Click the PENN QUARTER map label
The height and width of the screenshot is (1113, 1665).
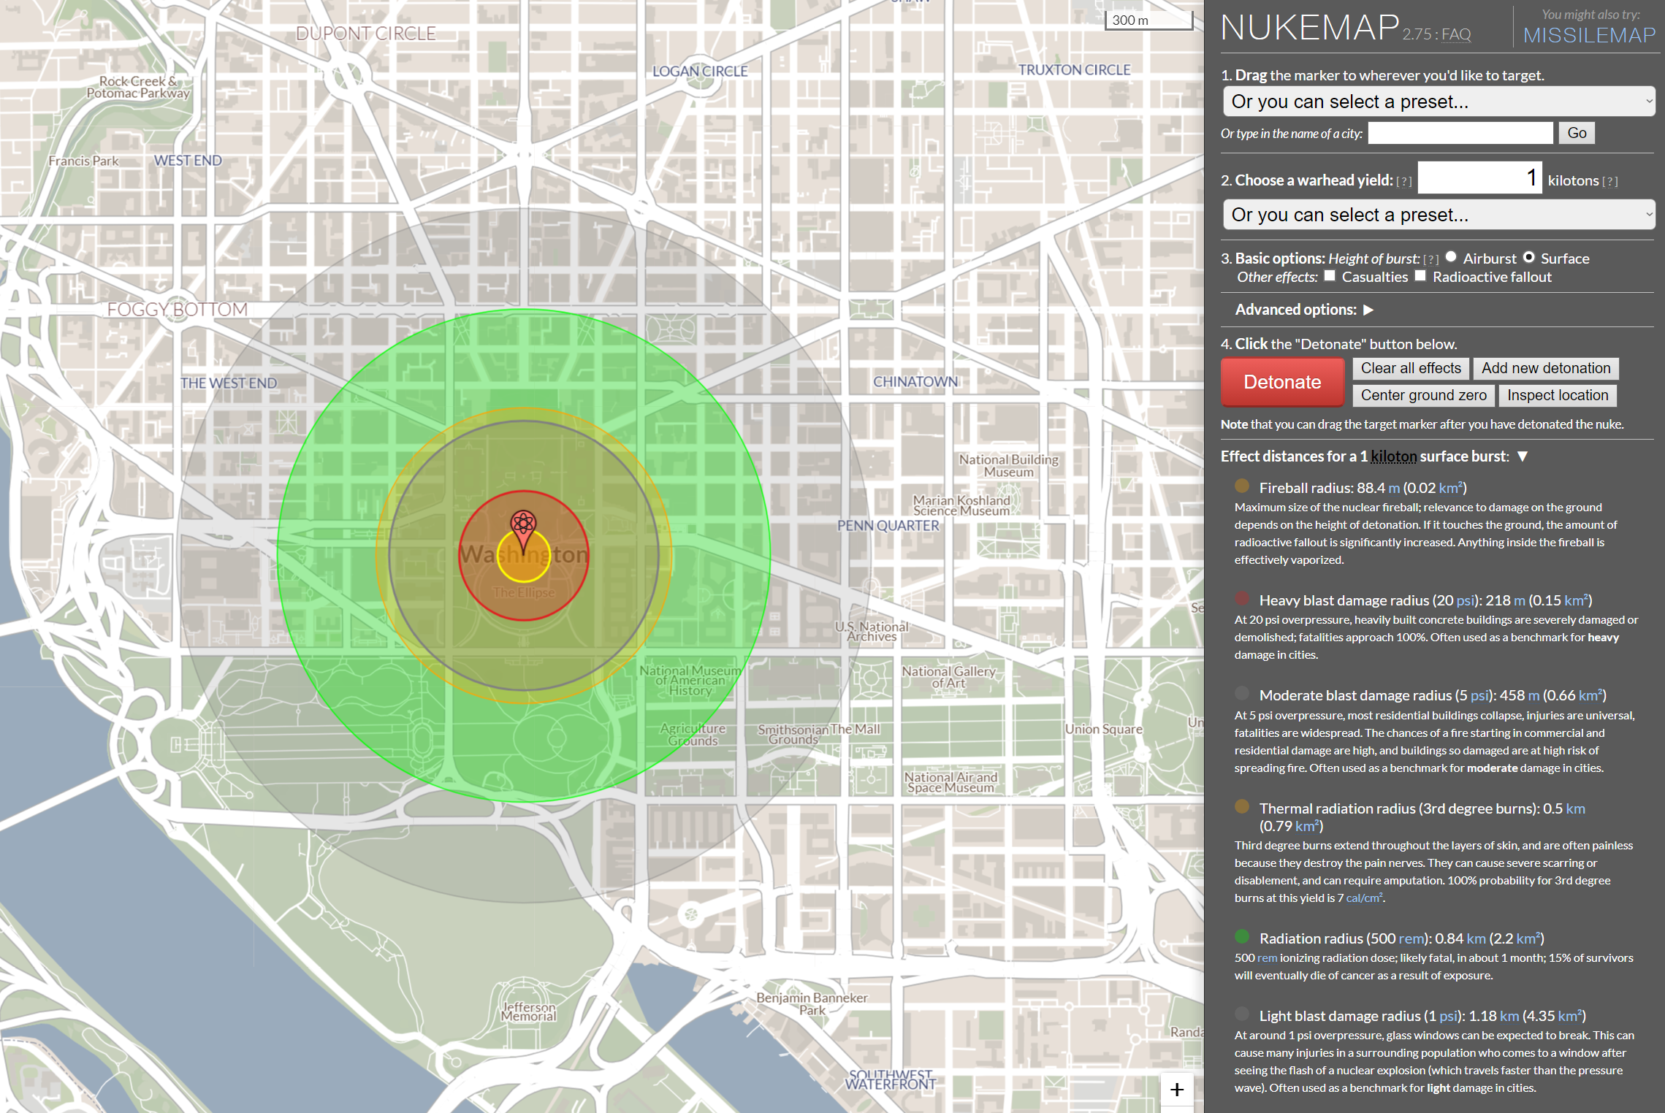(888, 525)
